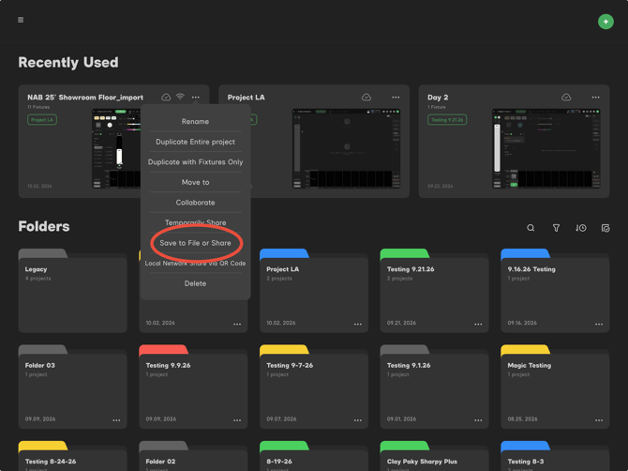Click the NAB 25' Showroom Floor_import title
The width and height of the screenshot is (628, 471).
[85, 98]
